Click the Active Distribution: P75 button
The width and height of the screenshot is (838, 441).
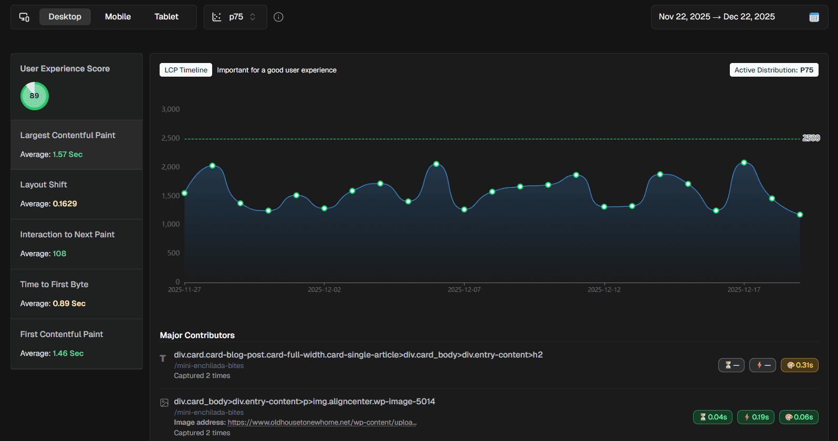[x=773, y=70]
